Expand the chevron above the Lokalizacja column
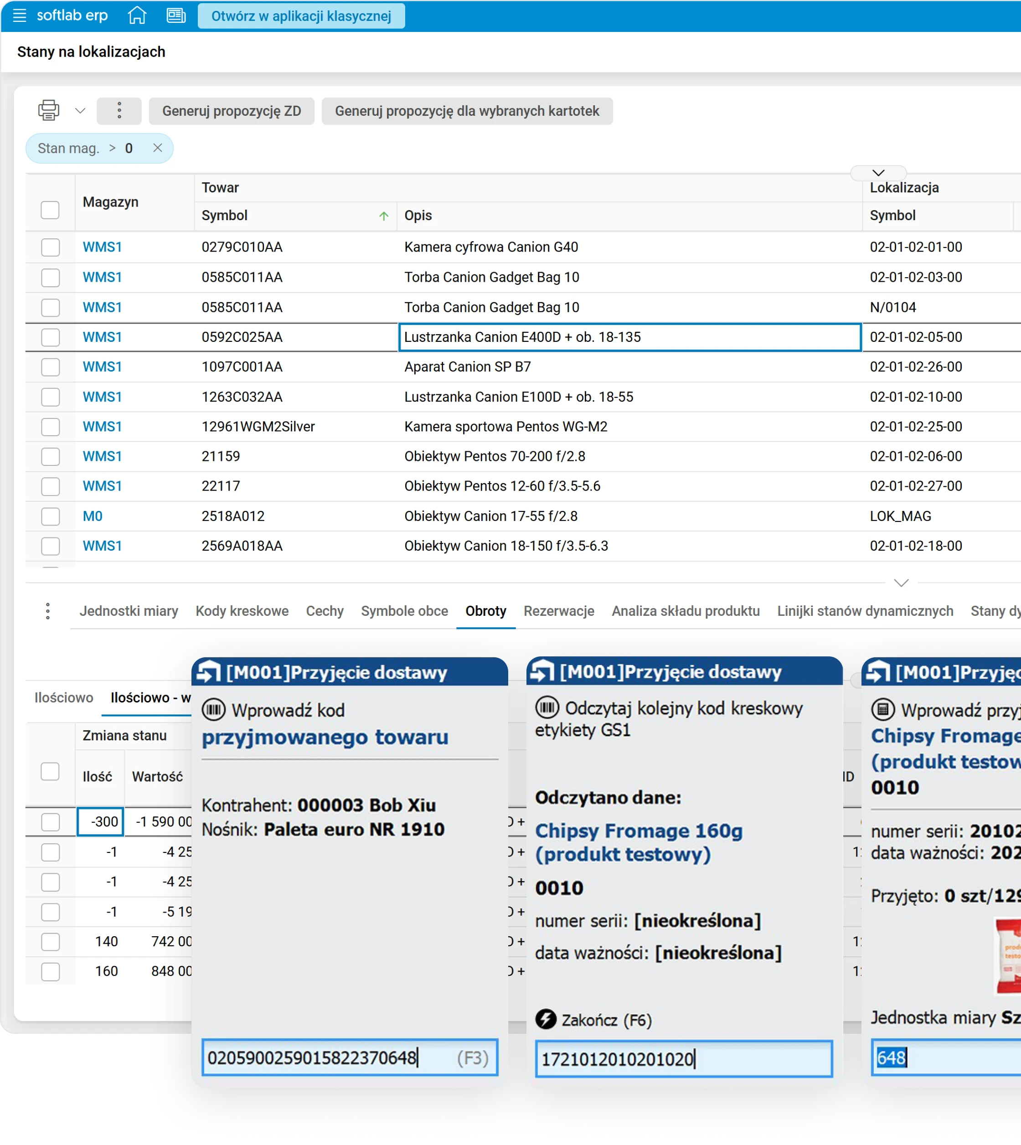Viewport: 1021px width, 1145px height. (x=878, y=173)
